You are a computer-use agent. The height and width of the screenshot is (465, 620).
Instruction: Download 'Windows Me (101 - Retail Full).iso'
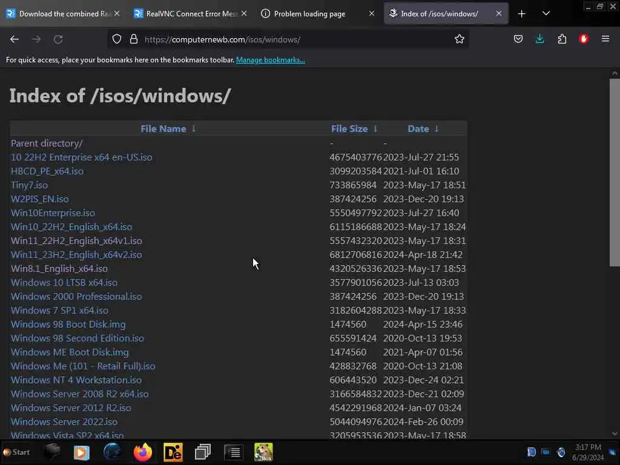click(x=83, y=366)
